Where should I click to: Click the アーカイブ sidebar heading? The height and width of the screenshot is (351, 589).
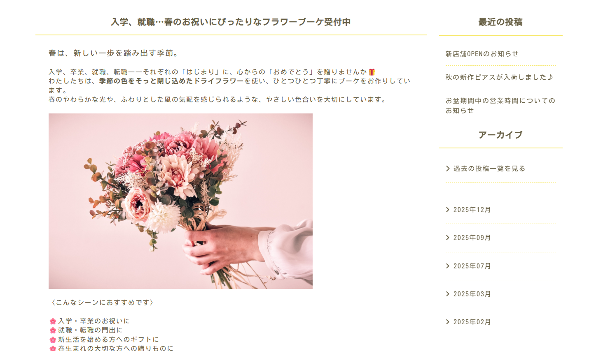coord(500,135)
